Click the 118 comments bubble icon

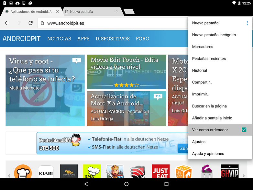pyautogui.click(x=158, y=96)
